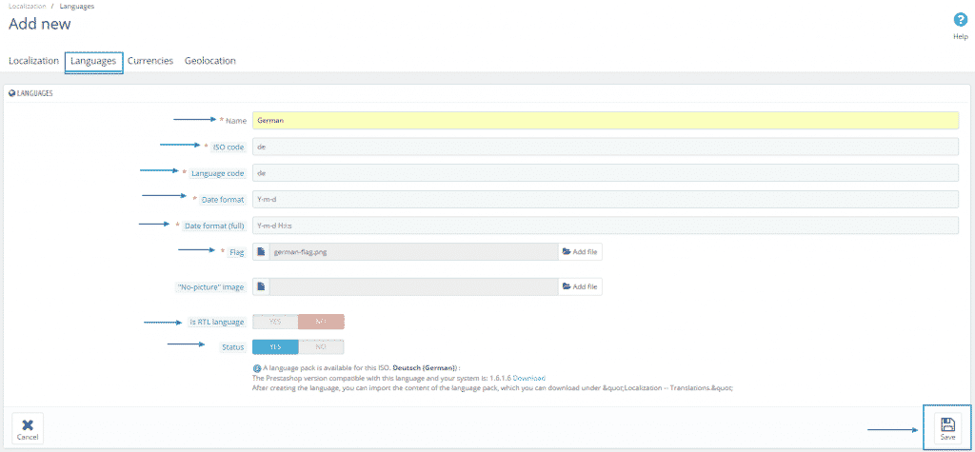Enable Status by choosing YES
Image resolution: width=975 pixels, height=452 pixels.
[275, 347]
